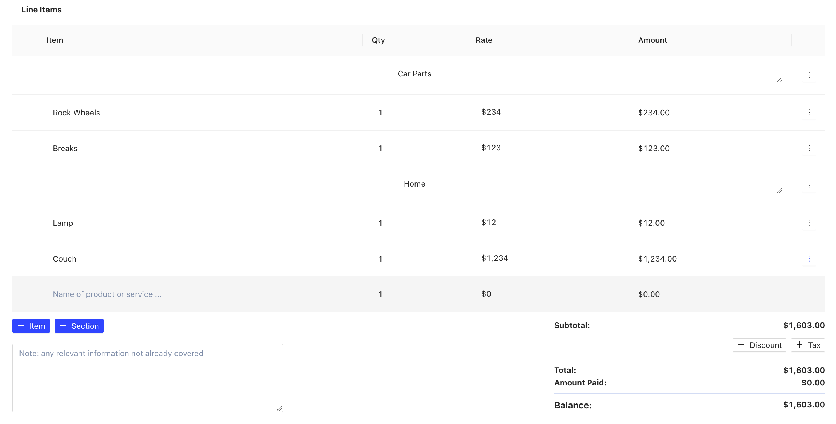This screenshot has height=424, width=836.
Task: Edit the Car Parts section title
Action: point(414,74)
